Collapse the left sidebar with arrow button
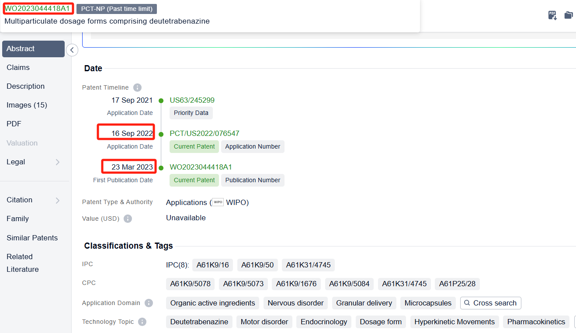The height and width of the screenshot is (333, 576). pyautogui.click(x=72, y=50)
